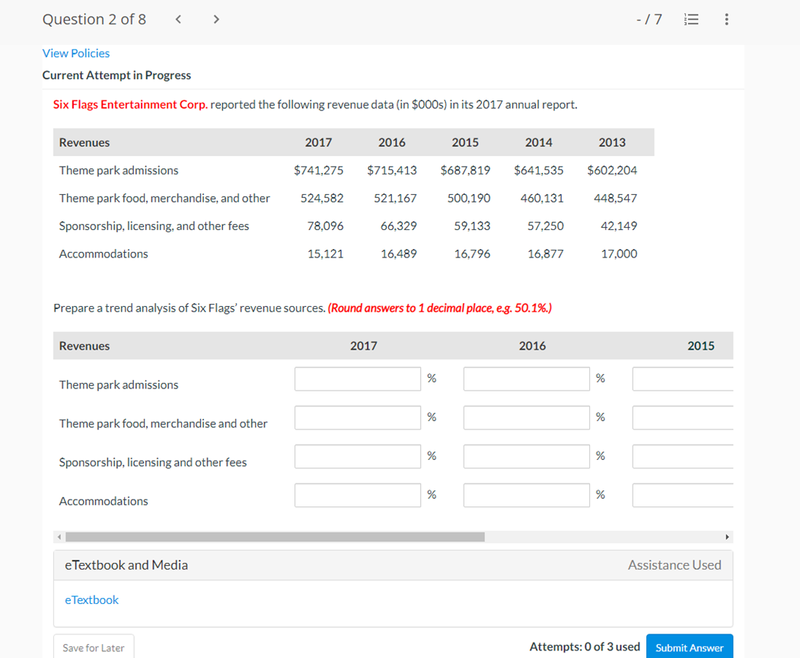Viewport: 800px width, 658px height.
Task: Click the 2016 food and merchandise answer field
Action: [x=526, y=417]
